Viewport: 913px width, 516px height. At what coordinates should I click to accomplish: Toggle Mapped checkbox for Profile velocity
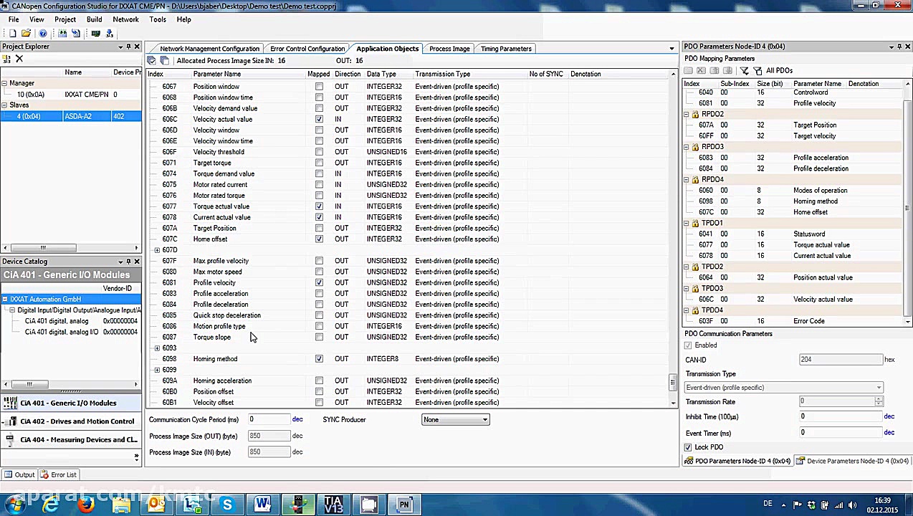point(319,282)
